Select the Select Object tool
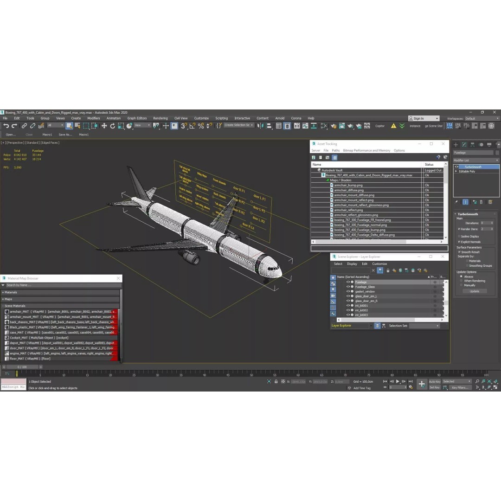501x501 pixels. coord(69,126)
